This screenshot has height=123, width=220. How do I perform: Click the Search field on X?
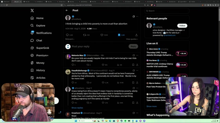point(167,11)
